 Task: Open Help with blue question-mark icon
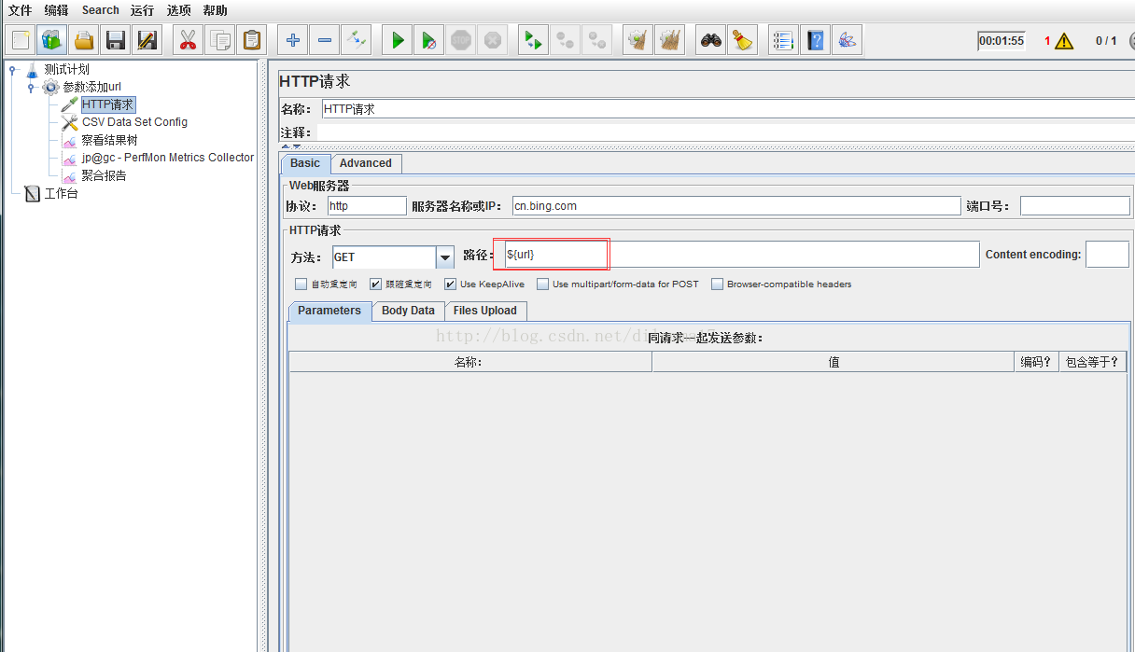click(816, 40)
